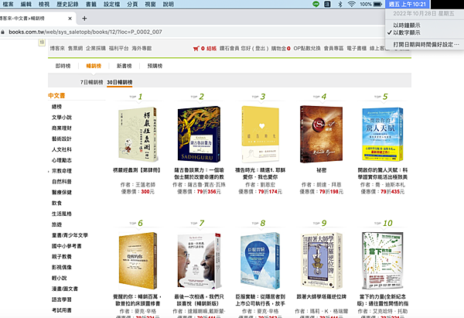Click the clock 週五 上午10:21
This screenshot has height=318, width=464.
pos(408,4)
